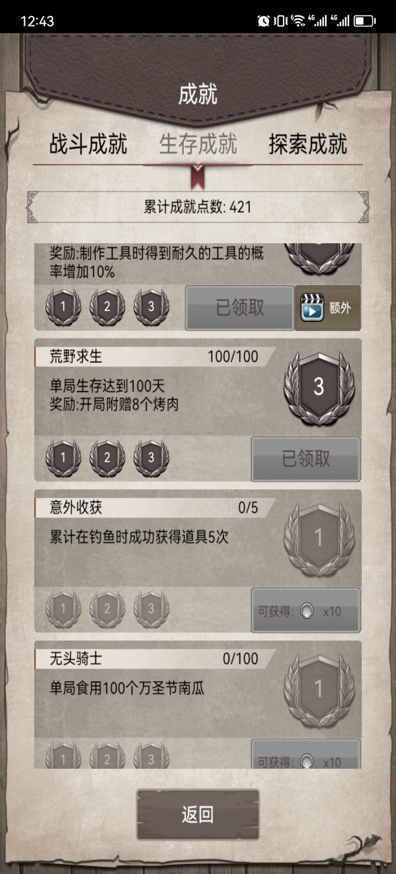The image size is (396, 874).
Task: Select tier 1 badge under 荒野求生
Action: (x=63, y=458)
